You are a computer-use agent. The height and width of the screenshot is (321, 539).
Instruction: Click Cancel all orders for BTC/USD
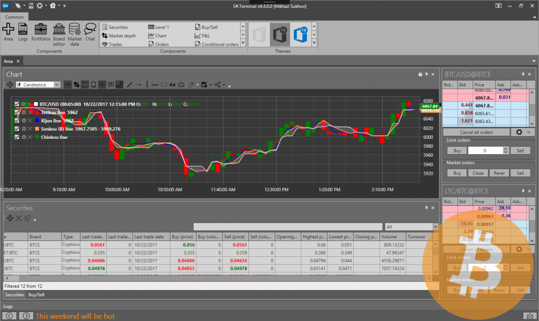tap(476, 132)
